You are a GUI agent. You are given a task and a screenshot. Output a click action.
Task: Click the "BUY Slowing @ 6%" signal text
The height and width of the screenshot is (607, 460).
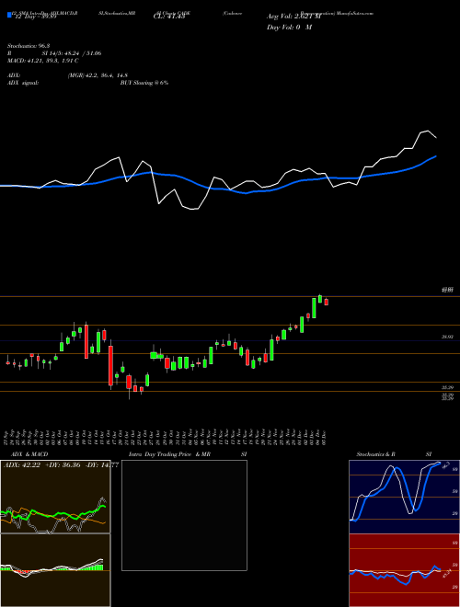tap(144, 83)
